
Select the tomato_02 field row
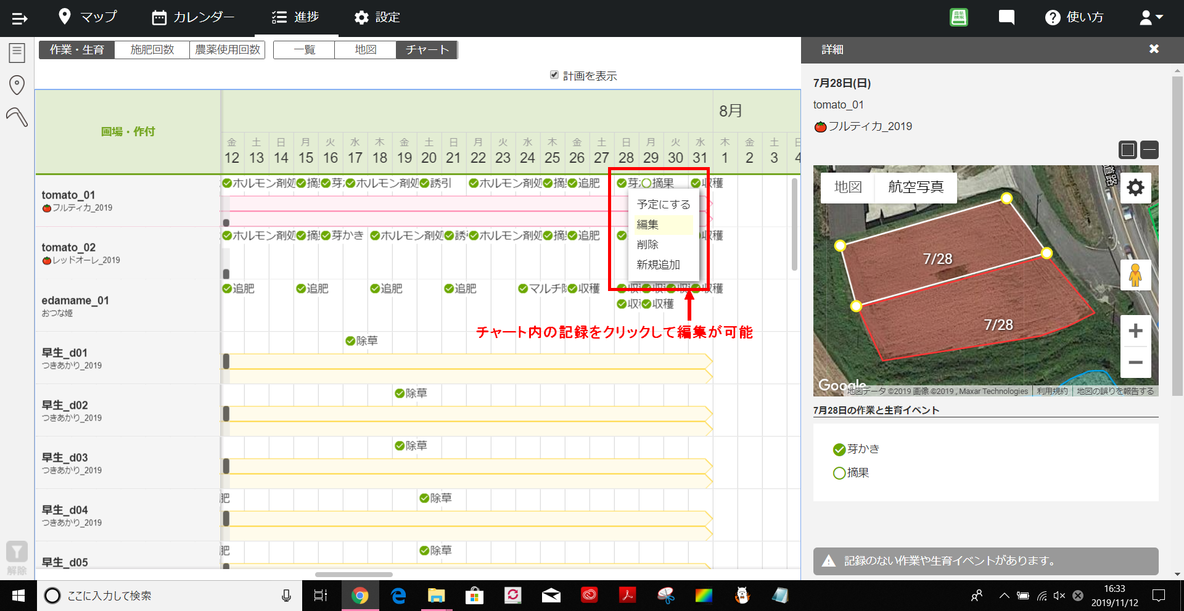(x=128, y=253)
